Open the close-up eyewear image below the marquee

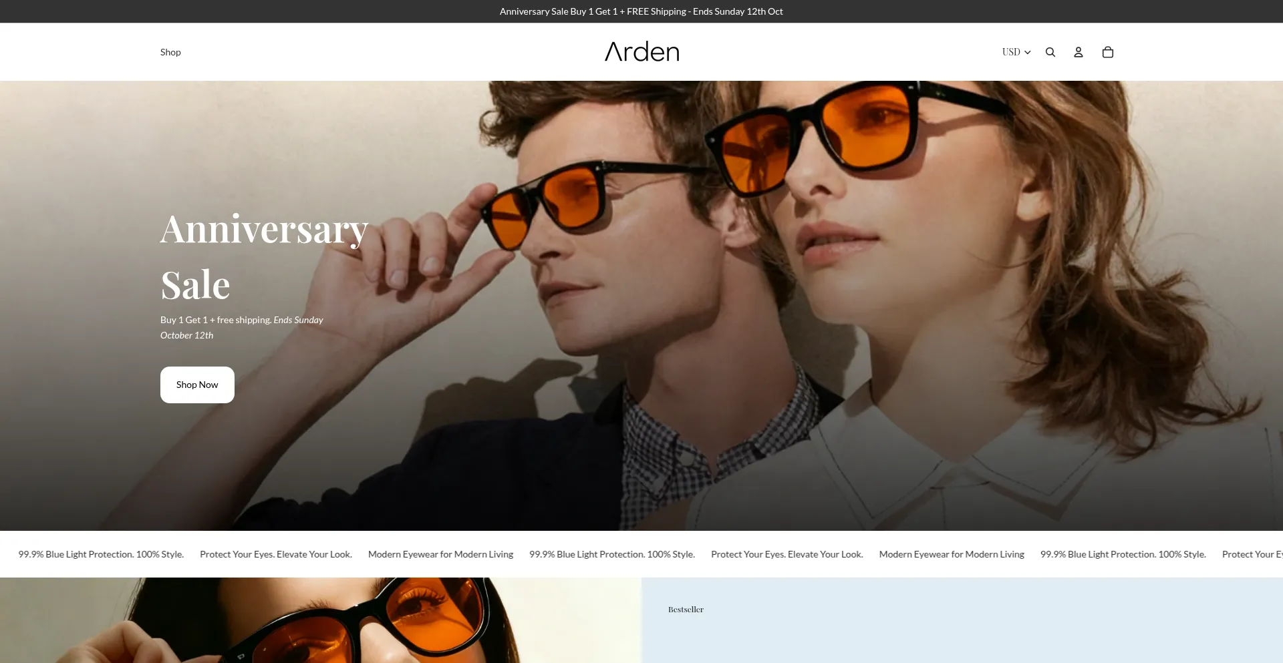pyautogui.click(x=321, y=621)
